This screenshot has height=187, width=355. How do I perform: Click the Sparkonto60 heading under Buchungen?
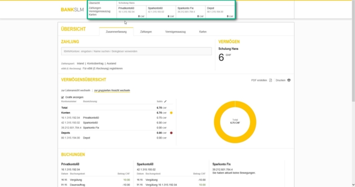point(145,164)
